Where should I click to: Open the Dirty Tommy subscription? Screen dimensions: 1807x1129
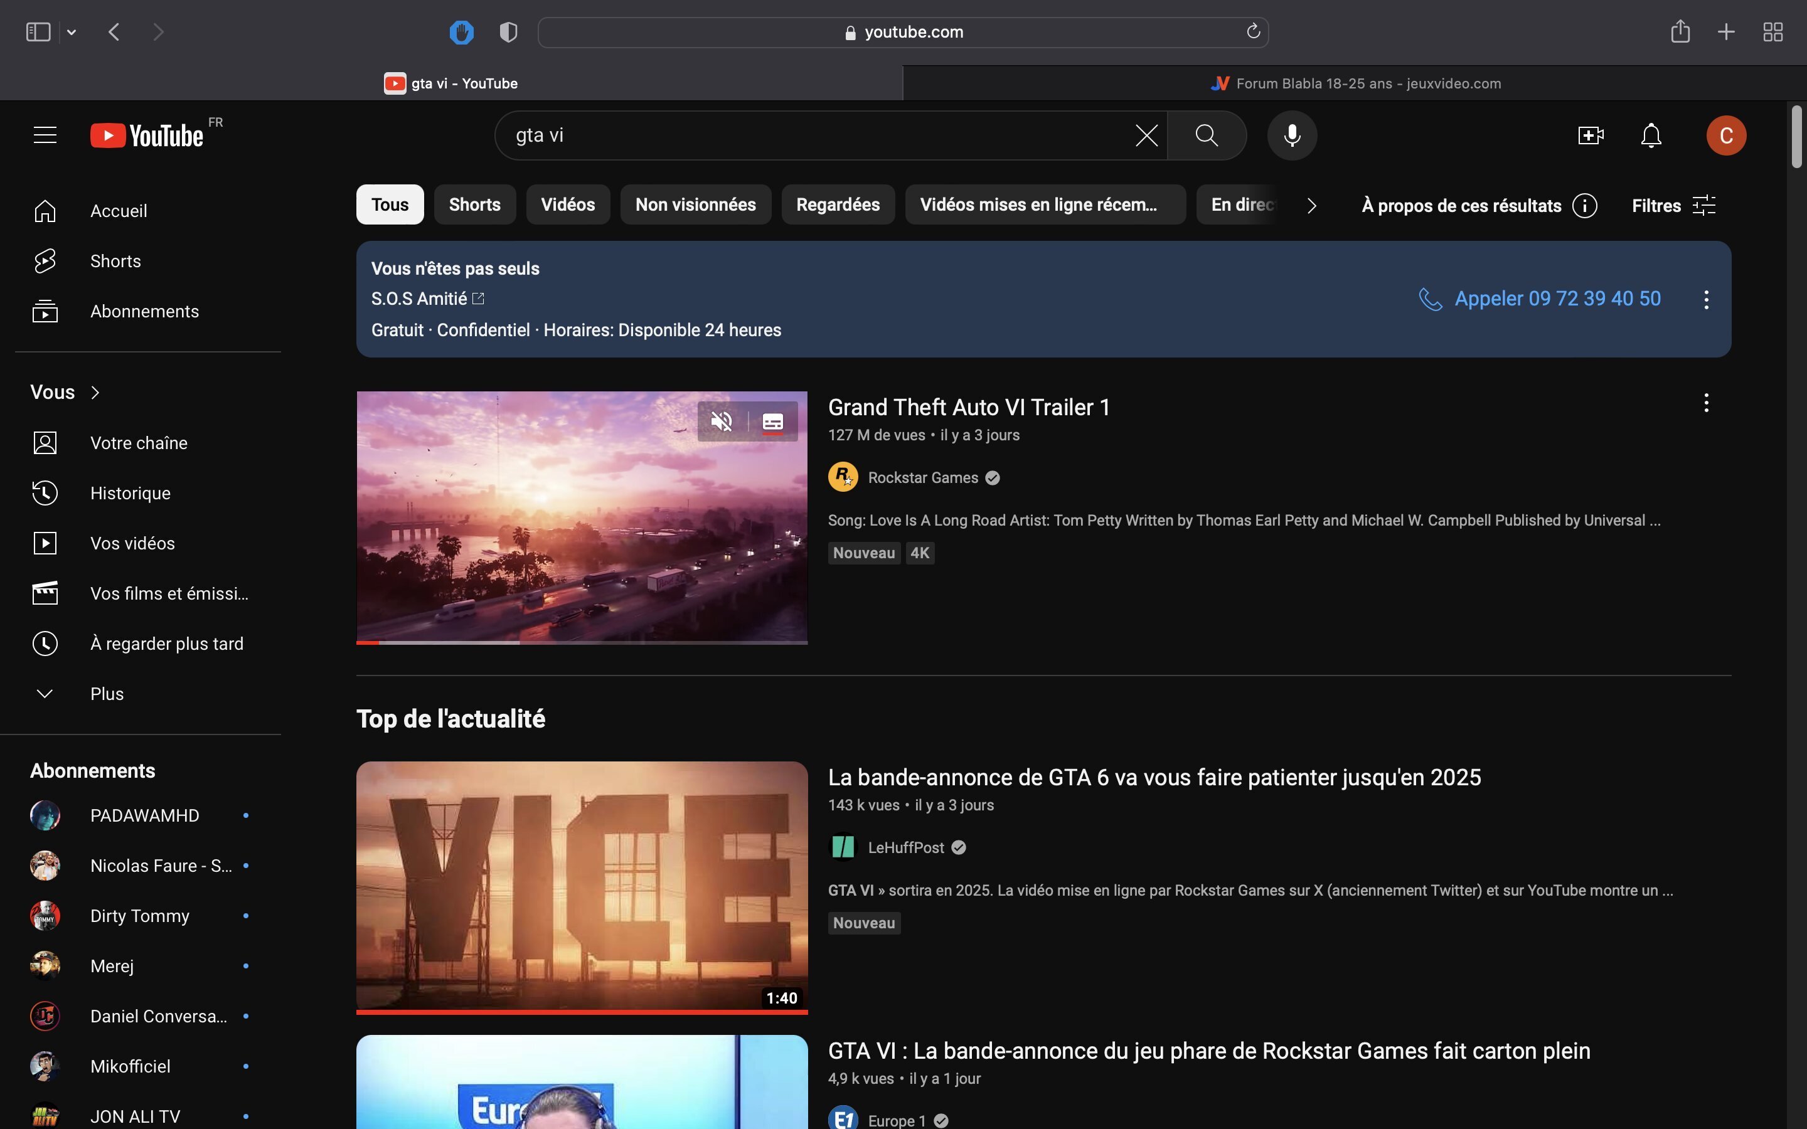[x=148, y=916]
